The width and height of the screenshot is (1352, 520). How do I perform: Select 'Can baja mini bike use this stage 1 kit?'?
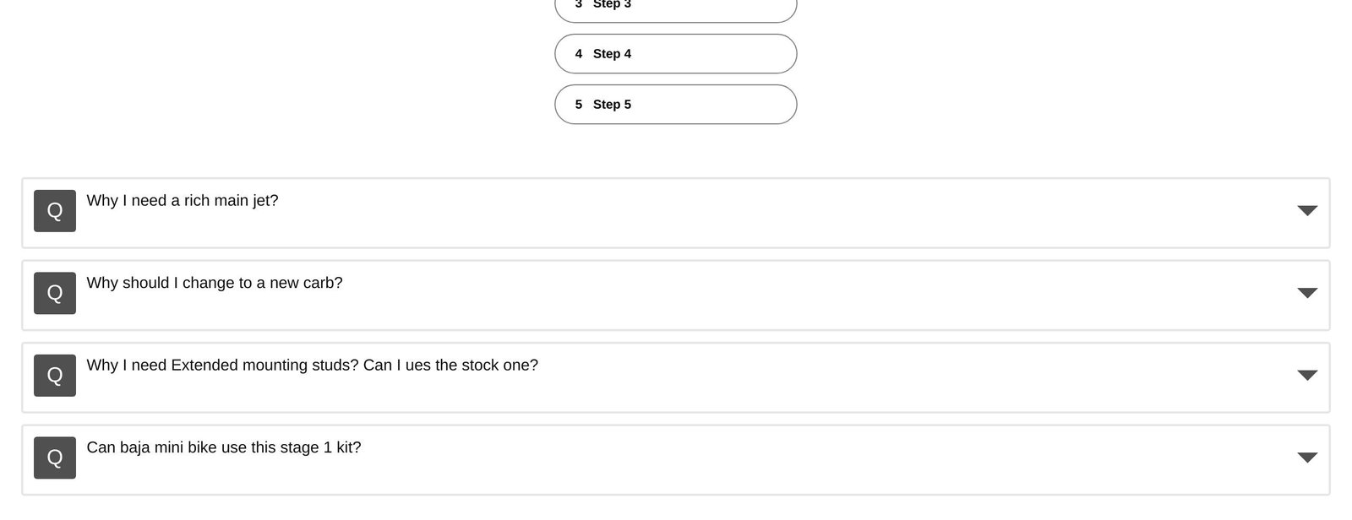coord(224,447)
